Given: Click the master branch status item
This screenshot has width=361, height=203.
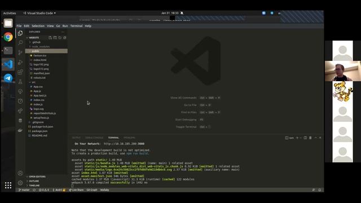Looking at the screenshot, I should click(x=24, y=190).
